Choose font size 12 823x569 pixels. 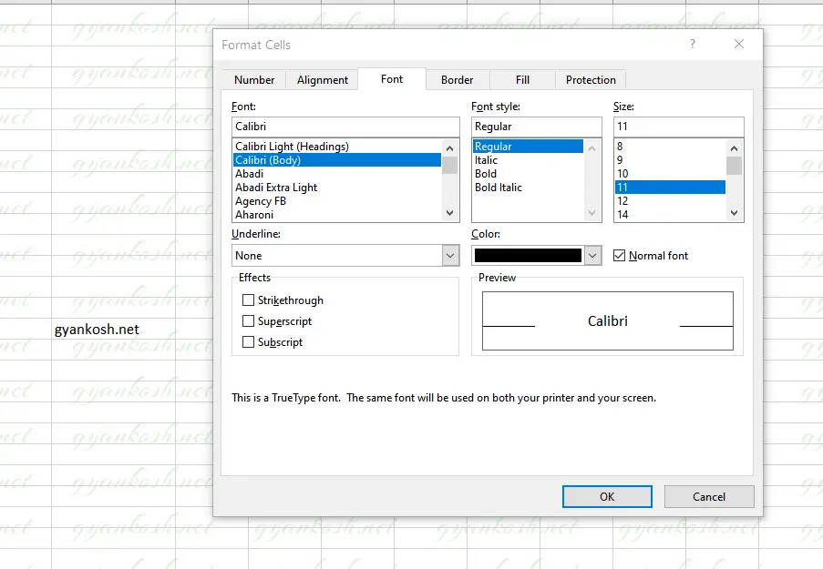pyautogui.click(x=670, y=201)
